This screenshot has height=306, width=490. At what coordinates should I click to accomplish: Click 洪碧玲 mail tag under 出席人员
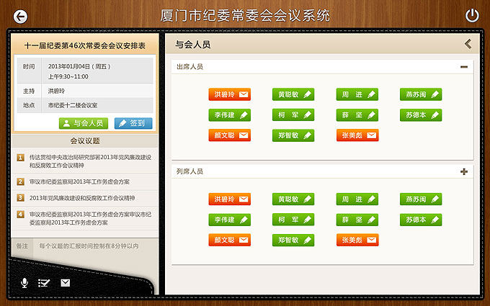click(230, 94)
